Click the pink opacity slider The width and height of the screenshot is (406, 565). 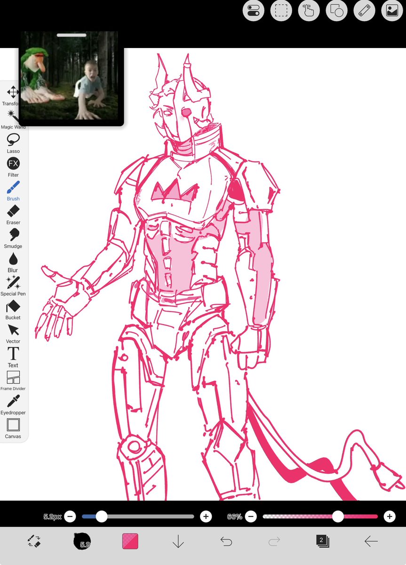[x=320, y=517]
